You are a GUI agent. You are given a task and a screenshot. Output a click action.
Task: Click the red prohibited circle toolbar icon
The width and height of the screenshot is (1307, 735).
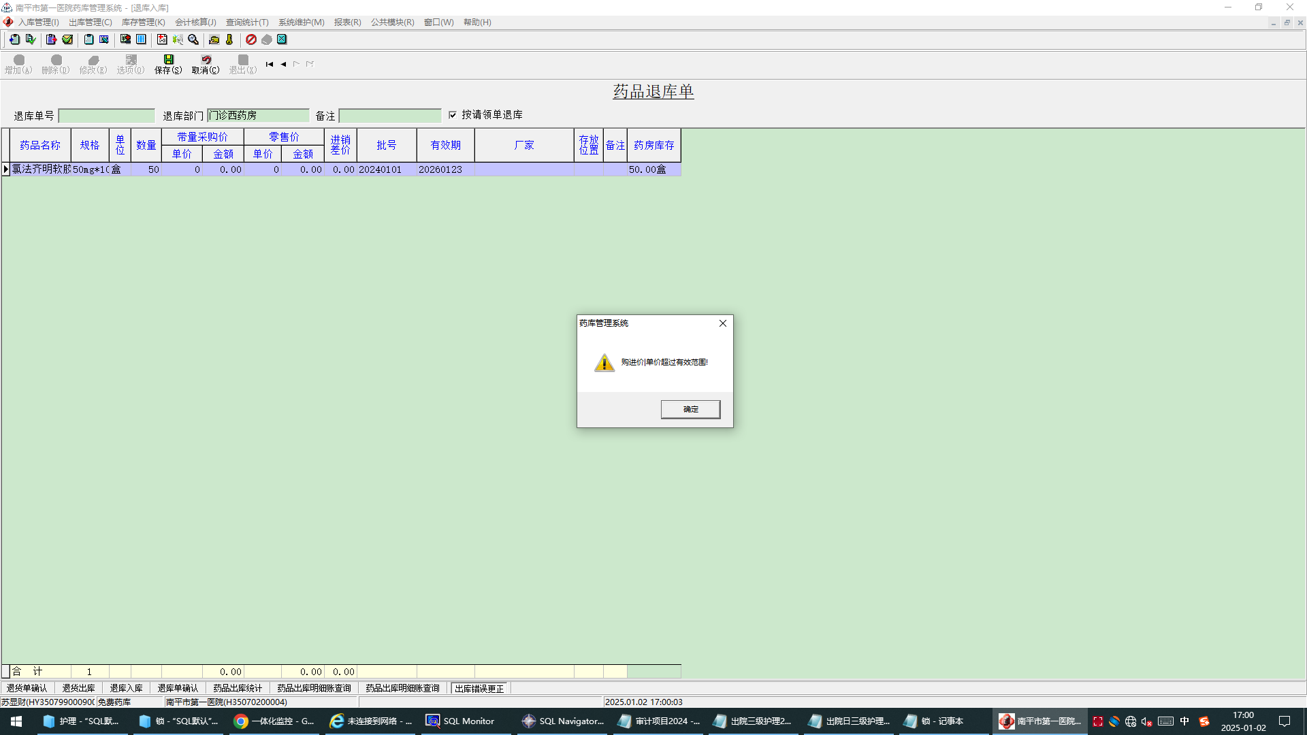251,39
